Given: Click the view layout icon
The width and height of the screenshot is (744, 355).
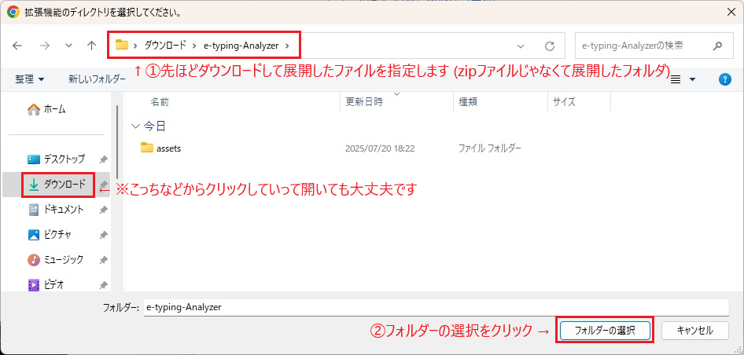Looking at the screenshot, I should click(676, 79).
